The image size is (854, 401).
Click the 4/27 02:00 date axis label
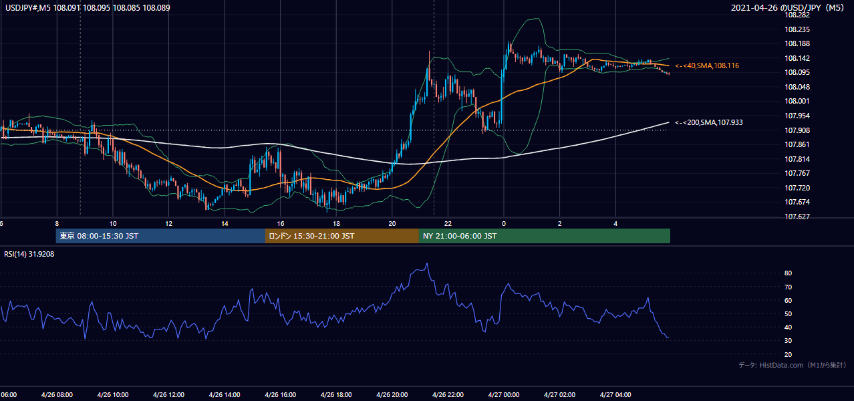pos(559,395)
